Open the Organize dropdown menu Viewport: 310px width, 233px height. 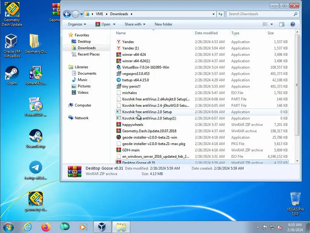click(x=77, y=24)
